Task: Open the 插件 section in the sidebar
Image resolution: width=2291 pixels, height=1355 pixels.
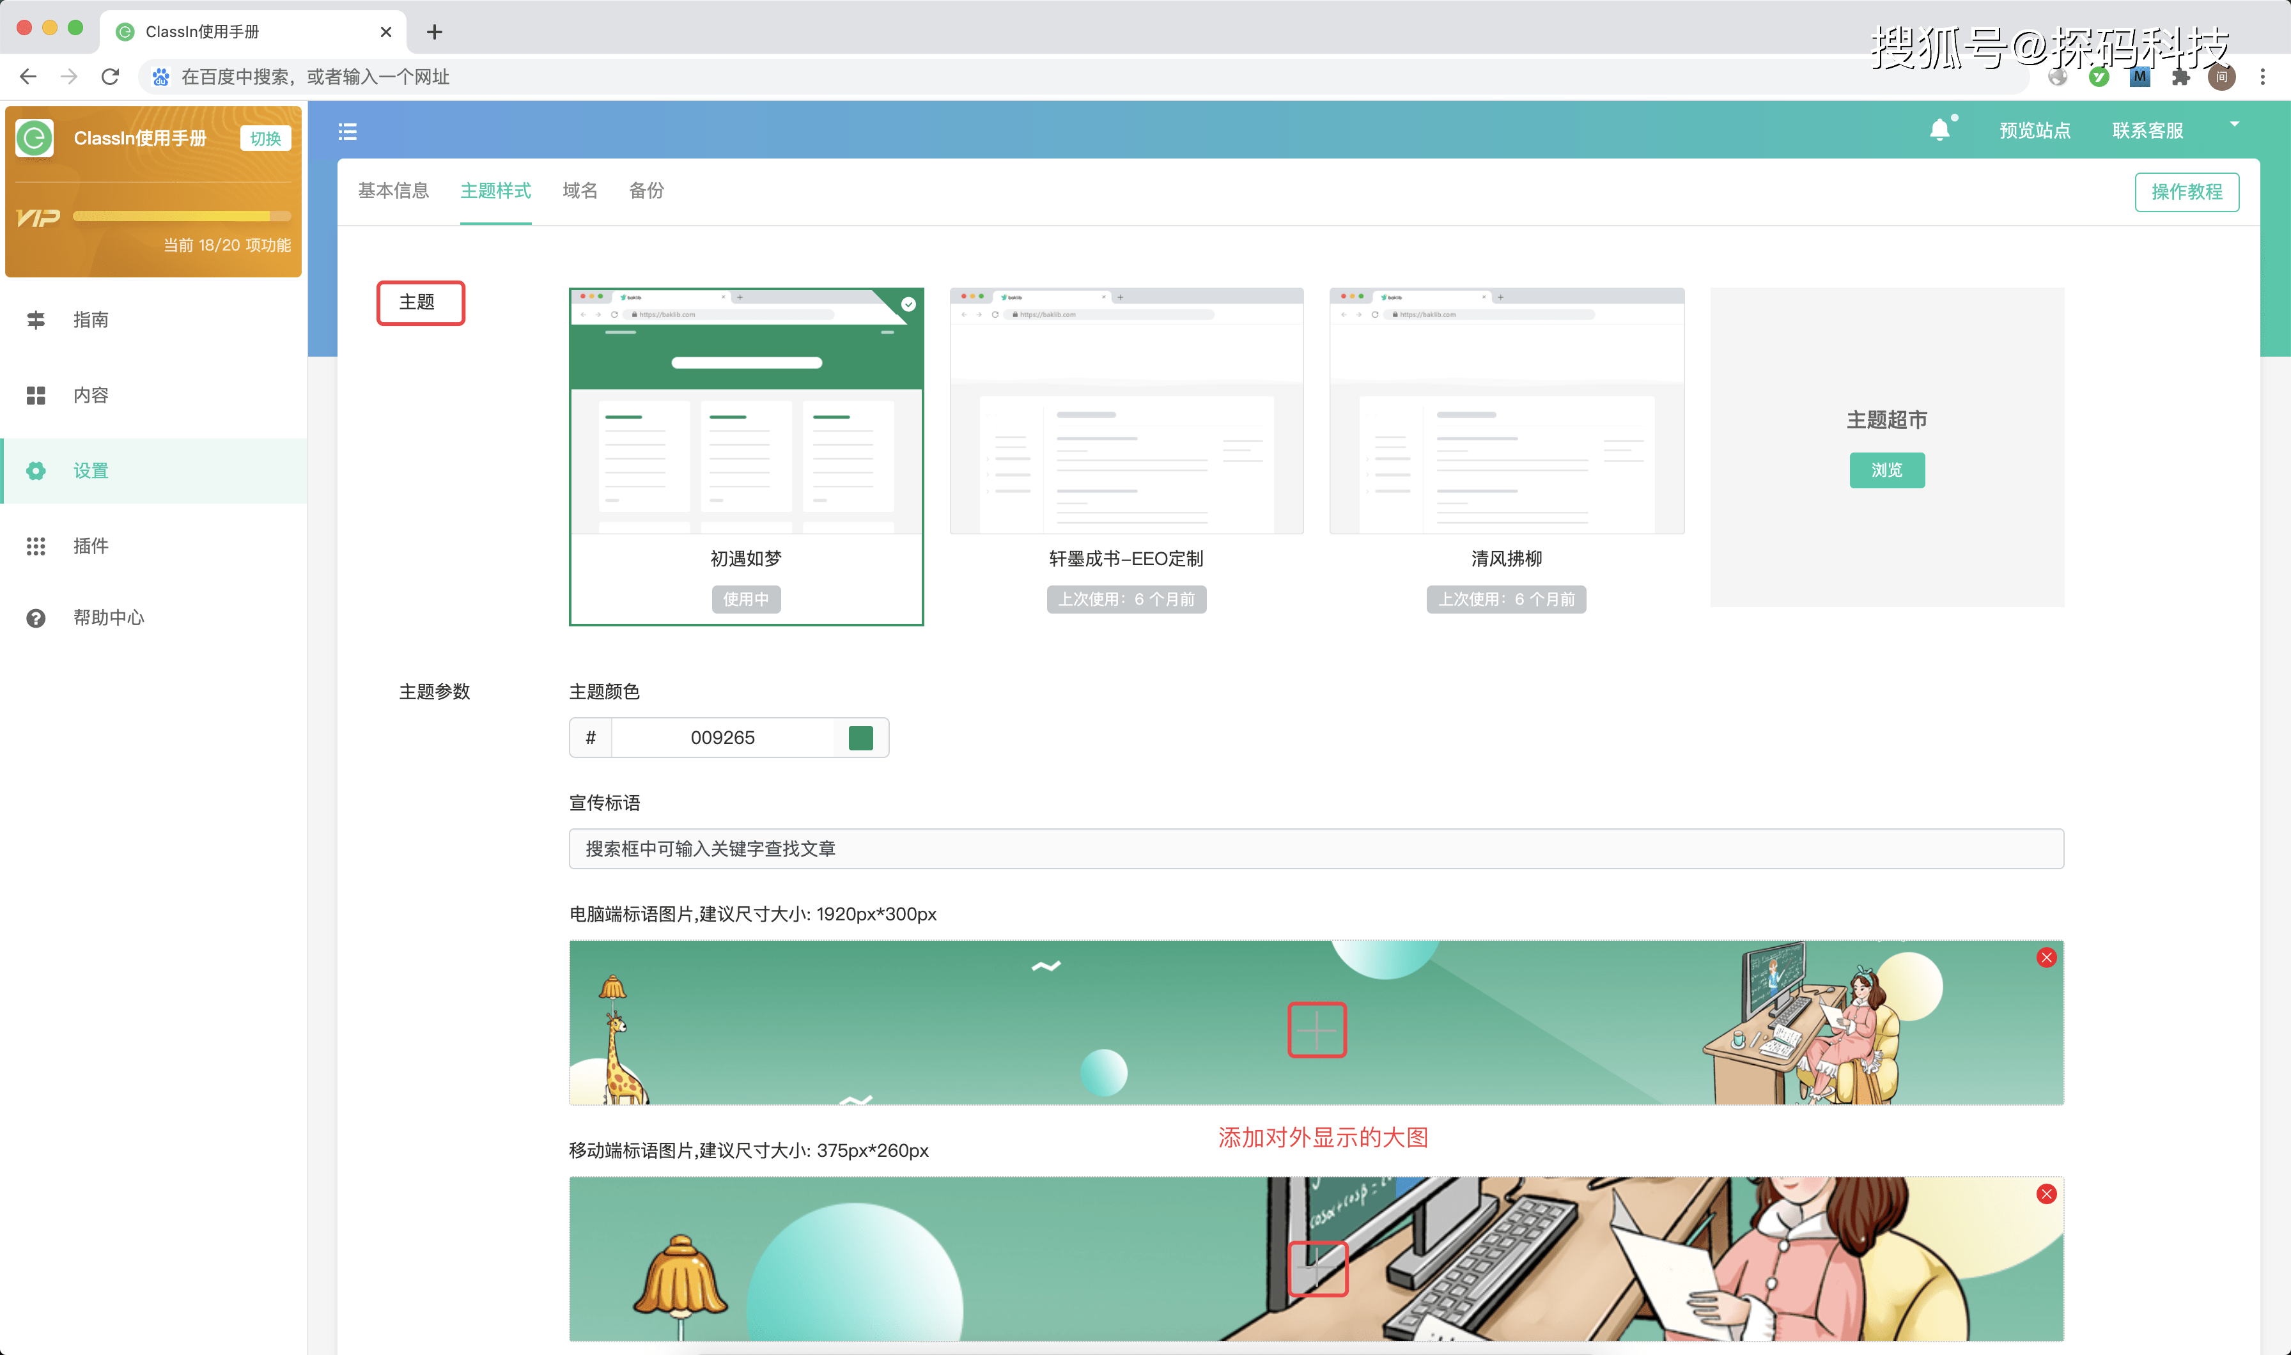Action: [89, 545]
